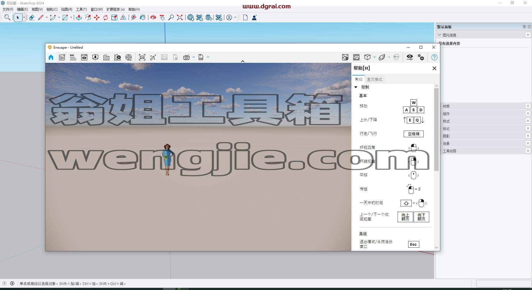532x290 pixels.
Task: Toggle the VR headset mode in Enscape
Action: pyautogui.click(x=397, y=57)
